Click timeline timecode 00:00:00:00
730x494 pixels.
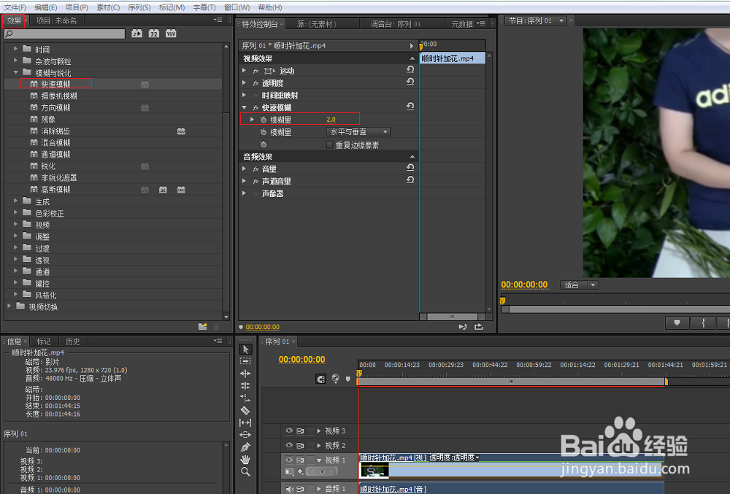click(301, 360)
